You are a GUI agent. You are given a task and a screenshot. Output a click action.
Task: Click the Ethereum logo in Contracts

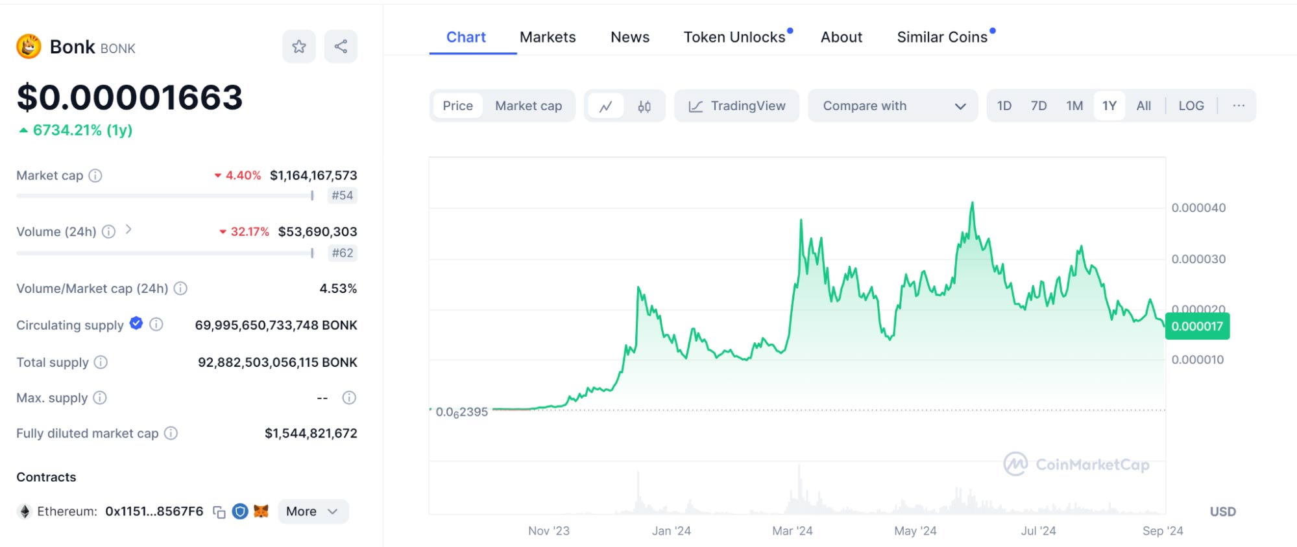(x=25, y=511)
